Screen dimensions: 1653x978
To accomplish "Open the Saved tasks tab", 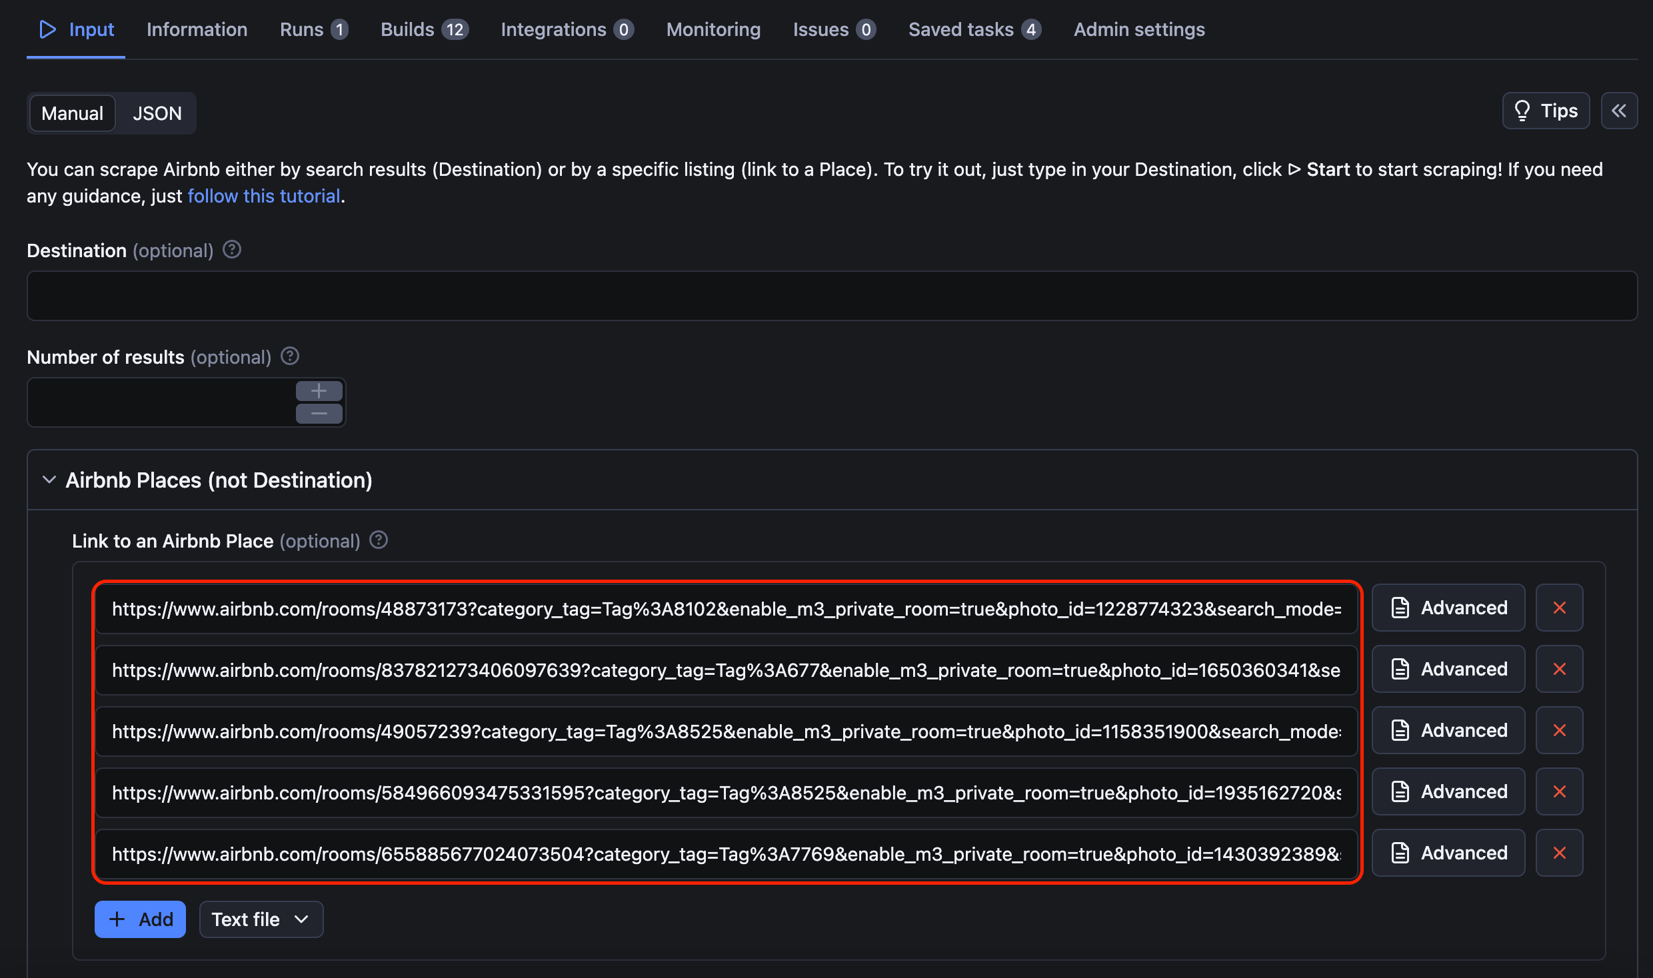I will click(x=974, y=29).
